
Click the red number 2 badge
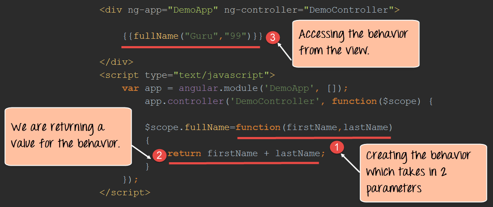pyautogui.click(x=160, y=155)
